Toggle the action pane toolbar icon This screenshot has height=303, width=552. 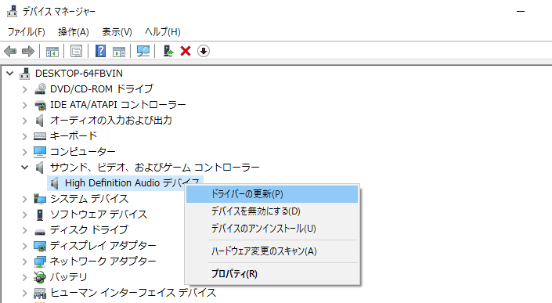point(119,52)
